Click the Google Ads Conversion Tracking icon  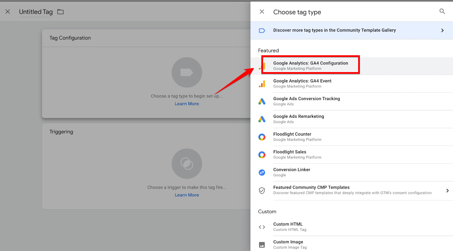[262, 101]
